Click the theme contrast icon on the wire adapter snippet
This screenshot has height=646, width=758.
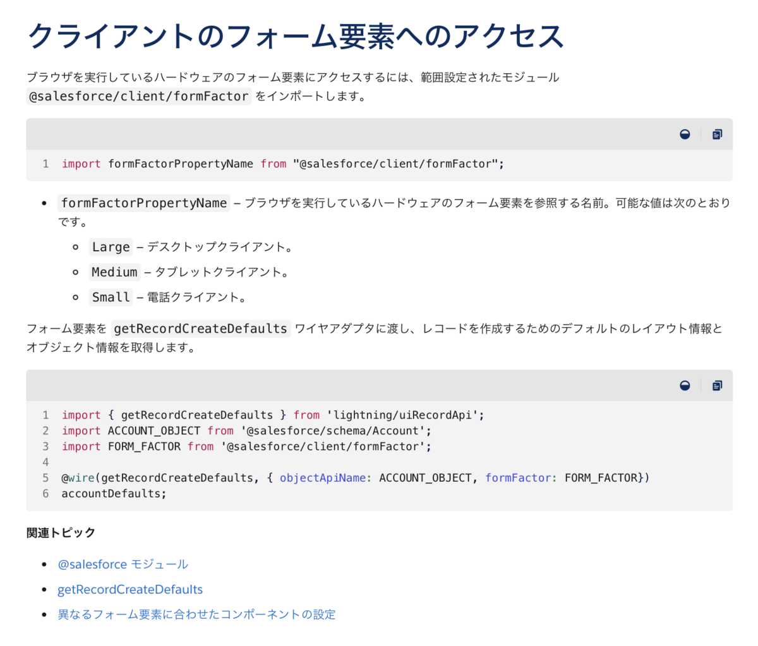point(685,385)
